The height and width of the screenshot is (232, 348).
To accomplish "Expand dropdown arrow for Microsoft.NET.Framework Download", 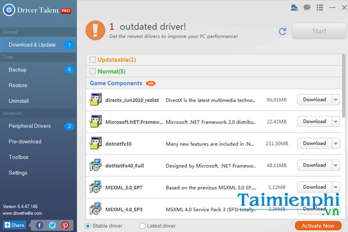I will 336,121.
